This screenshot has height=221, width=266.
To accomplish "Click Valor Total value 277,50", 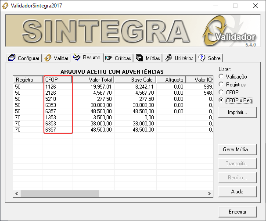I will pos(104,99).
